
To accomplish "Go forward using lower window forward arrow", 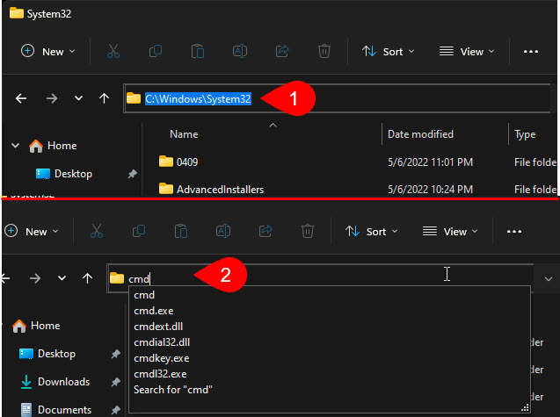I will [35, 278].
